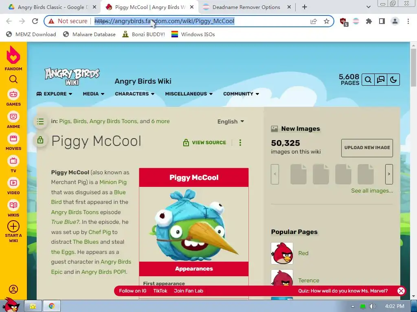This screenshot has width=417, height=312.
Task: Open the Minion Pig link
Action: 113,182
